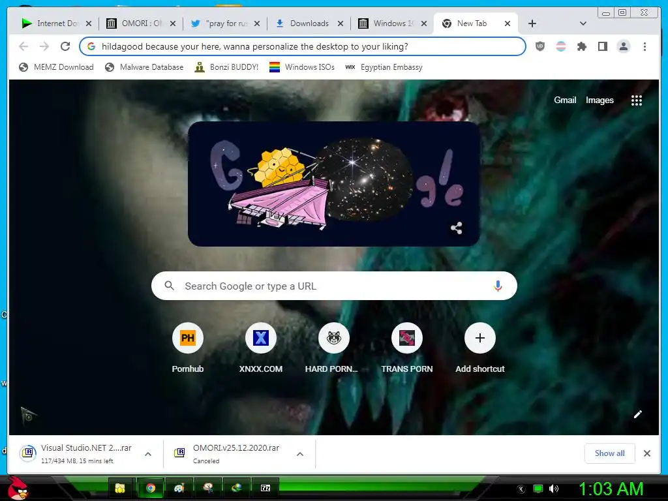Close the Twitter "pray for" tab
668x501 pixels.
pyautogui.click(x=257, y=24)
